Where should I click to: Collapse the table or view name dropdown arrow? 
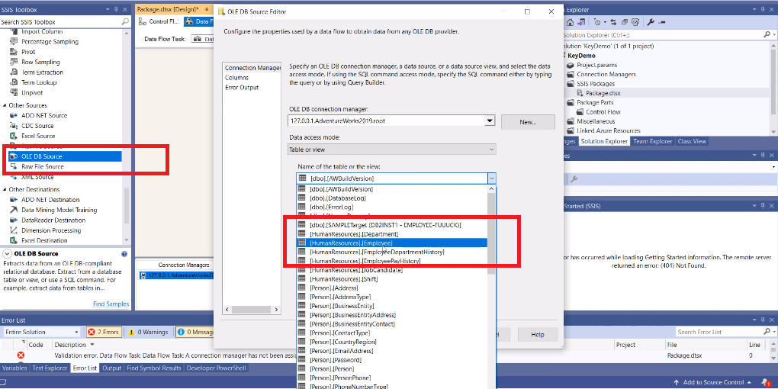[x=491, y=178]
